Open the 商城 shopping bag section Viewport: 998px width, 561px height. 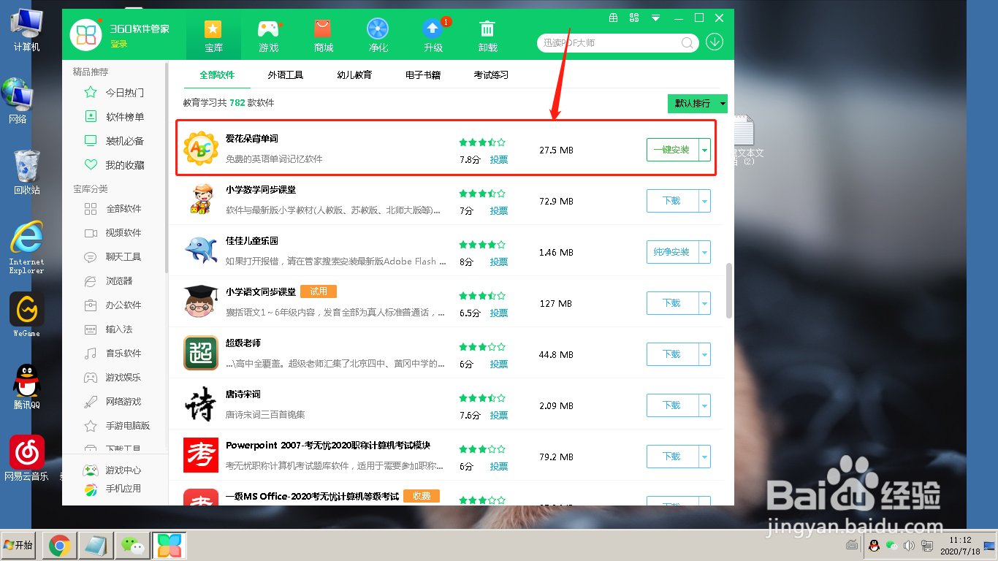click(x=323, y=35)
